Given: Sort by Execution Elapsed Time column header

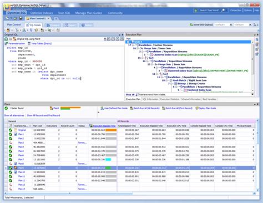Looking at the screenshot, I should coord(103,126).
